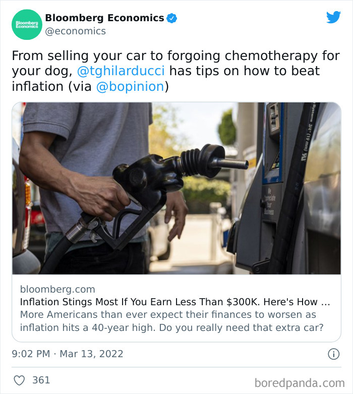Click the bloomberg.com domain label

pyautogui.click(x=57, y=289)
